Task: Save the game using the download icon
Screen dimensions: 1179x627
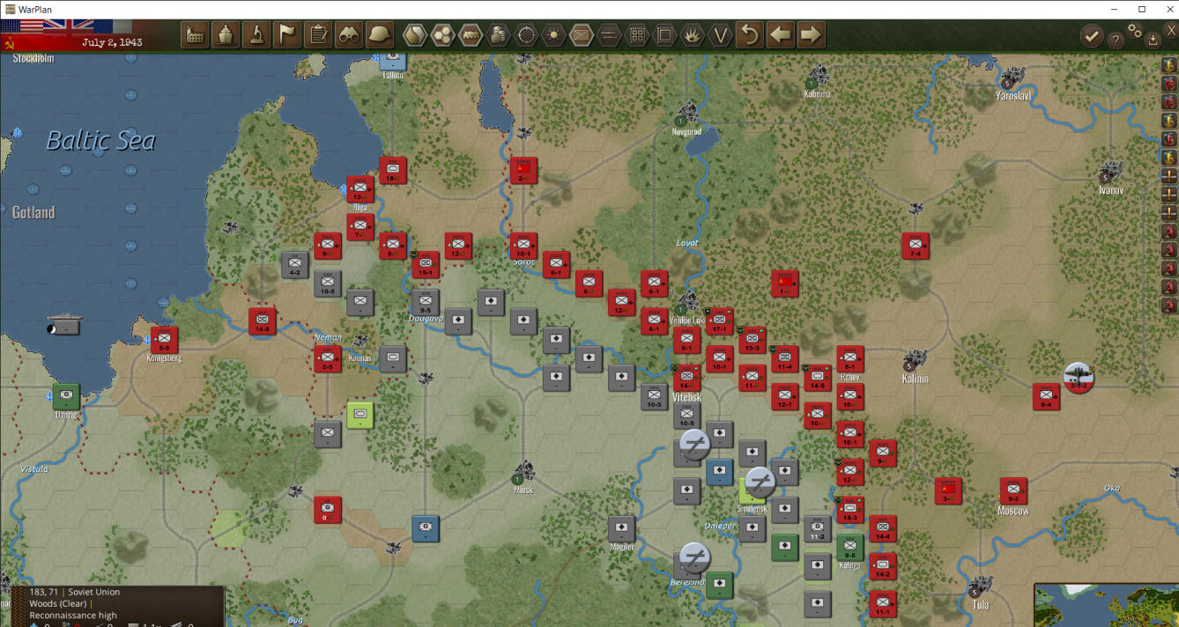Action: (x=1153, y=39)
